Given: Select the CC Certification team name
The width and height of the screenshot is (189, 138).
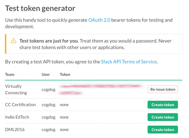Looking at the screenshot, I should click(x=20, y=105).
